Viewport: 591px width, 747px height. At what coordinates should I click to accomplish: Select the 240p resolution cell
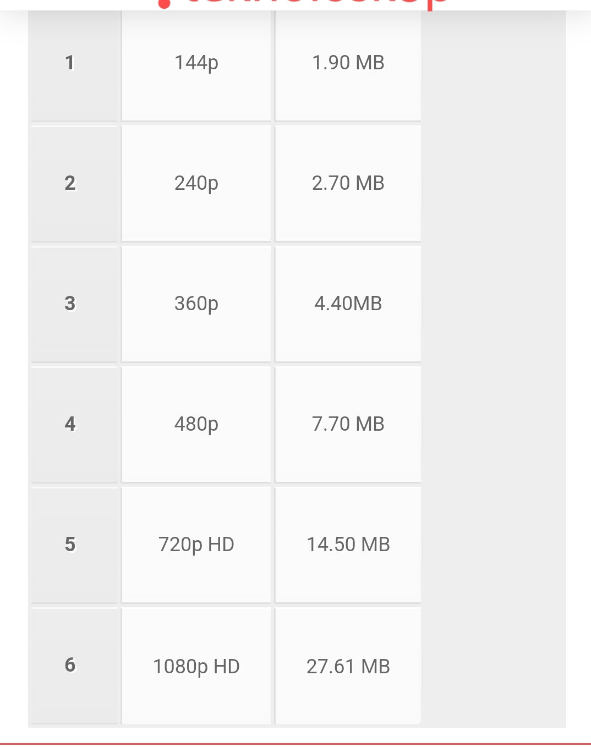coord(196,183)
